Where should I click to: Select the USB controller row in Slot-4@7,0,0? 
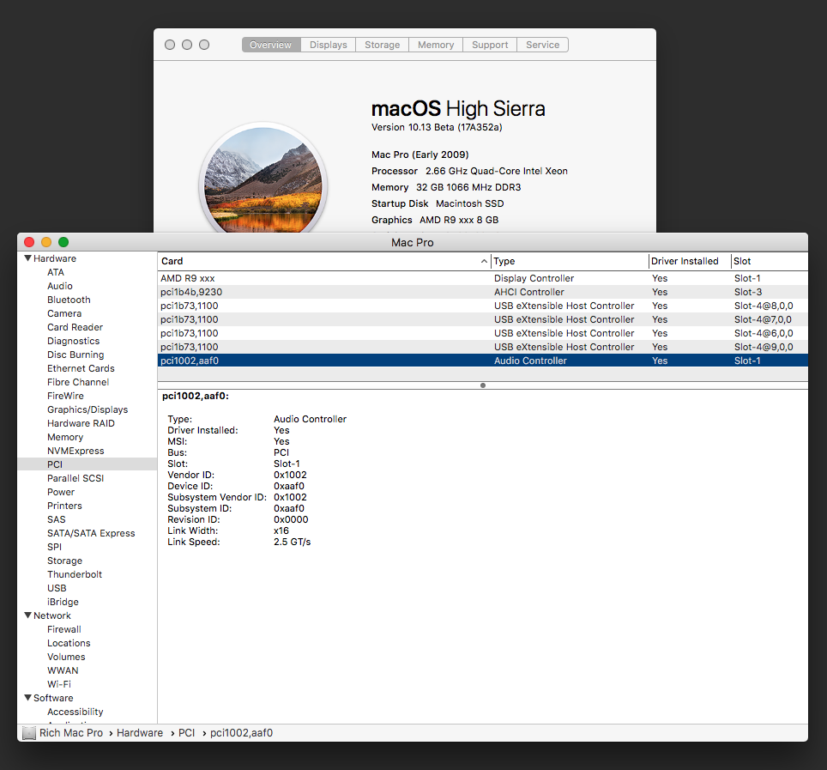[483, 319]
